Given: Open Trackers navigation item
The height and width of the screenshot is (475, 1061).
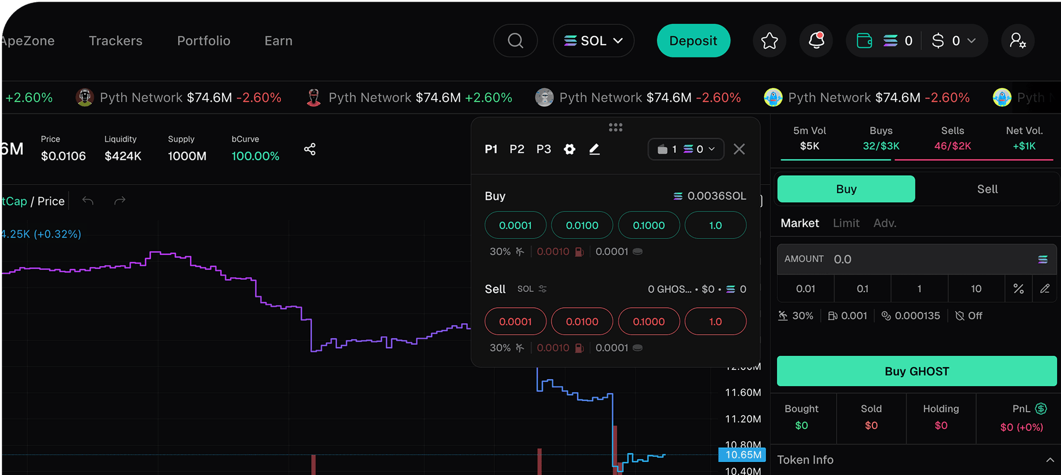Looking at the screenshot, I should 116,40.
